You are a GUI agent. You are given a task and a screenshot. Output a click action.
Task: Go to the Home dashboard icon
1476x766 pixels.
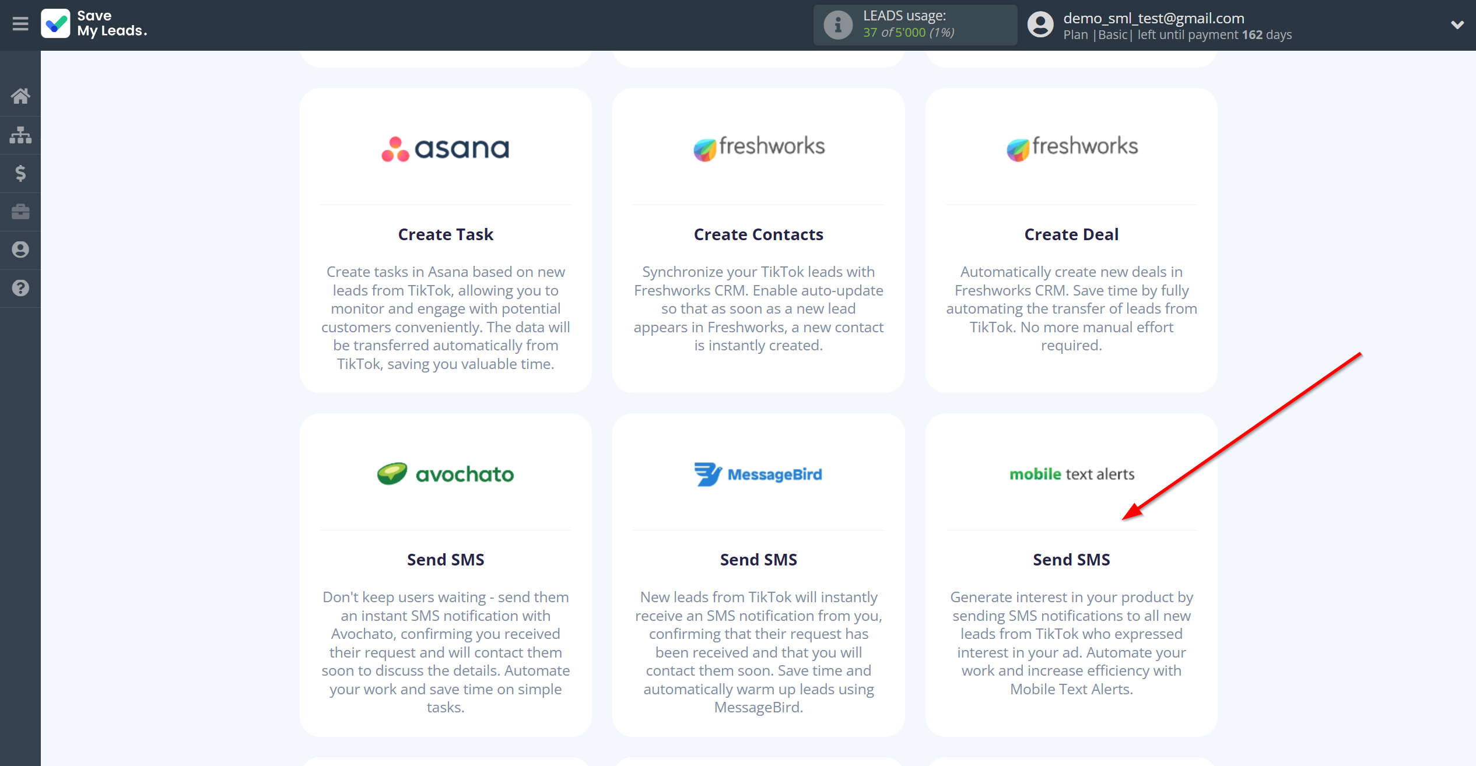(20, 96)
